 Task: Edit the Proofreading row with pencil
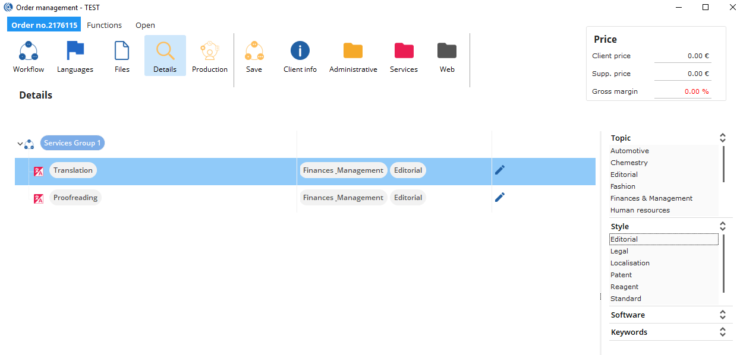tap(500, 197)
